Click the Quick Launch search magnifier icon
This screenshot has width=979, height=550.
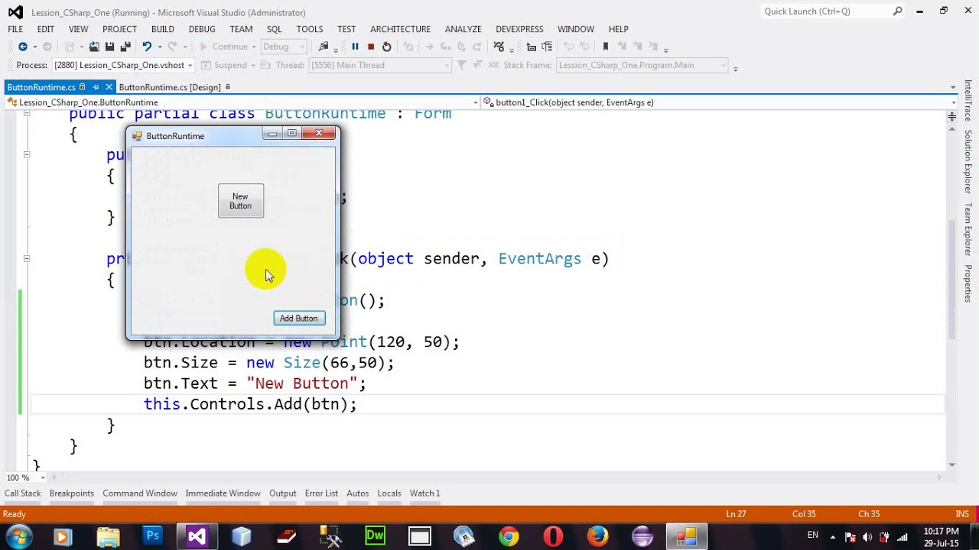coord(897,11)
